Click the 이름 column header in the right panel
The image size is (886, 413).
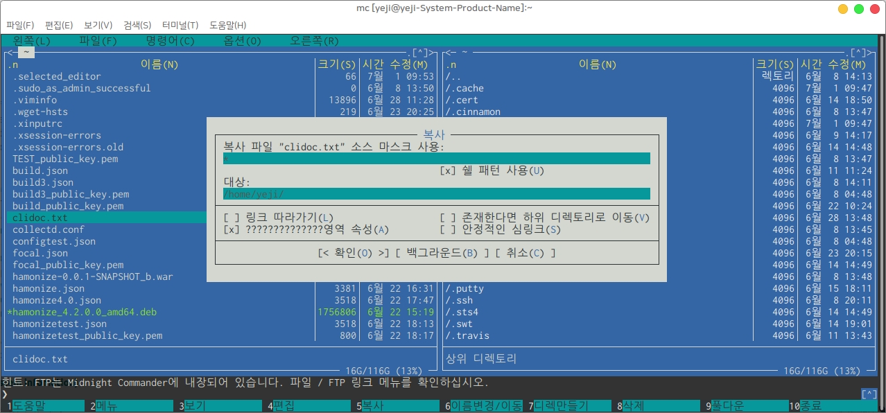(x=597, y=64)
